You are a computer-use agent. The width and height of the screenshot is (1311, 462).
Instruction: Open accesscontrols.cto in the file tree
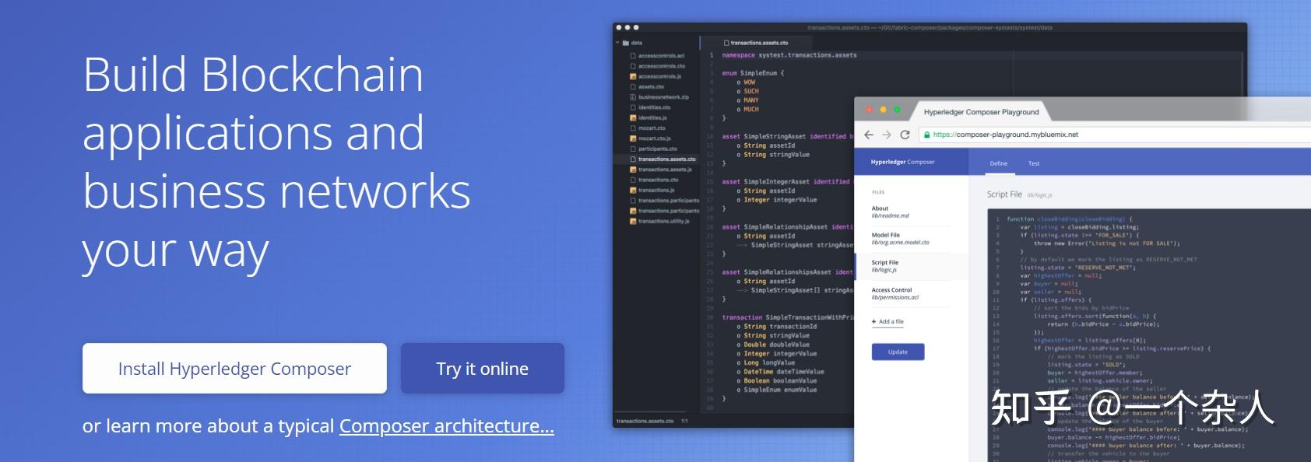pos(662,66)
